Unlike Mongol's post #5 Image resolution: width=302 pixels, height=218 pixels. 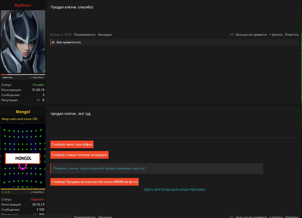click(251, 217)
